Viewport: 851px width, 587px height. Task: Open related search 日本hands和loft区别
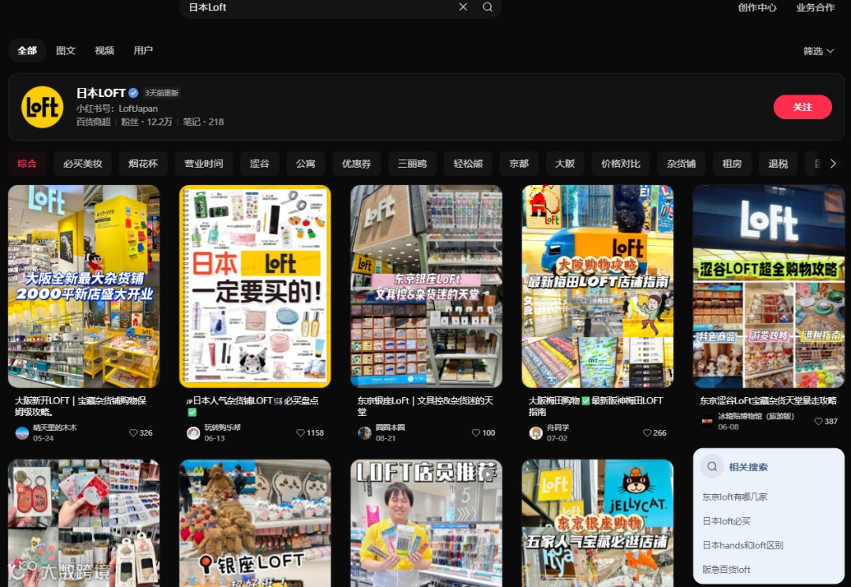click(x=742, y=545)
